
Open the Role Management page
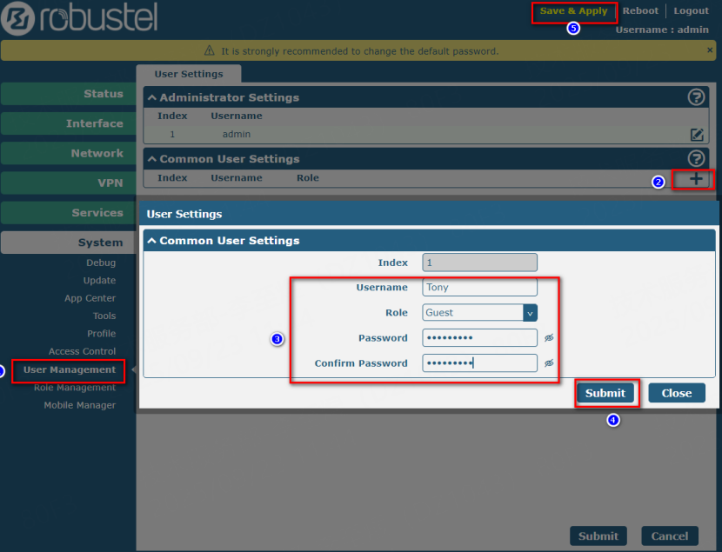(75, 388)
